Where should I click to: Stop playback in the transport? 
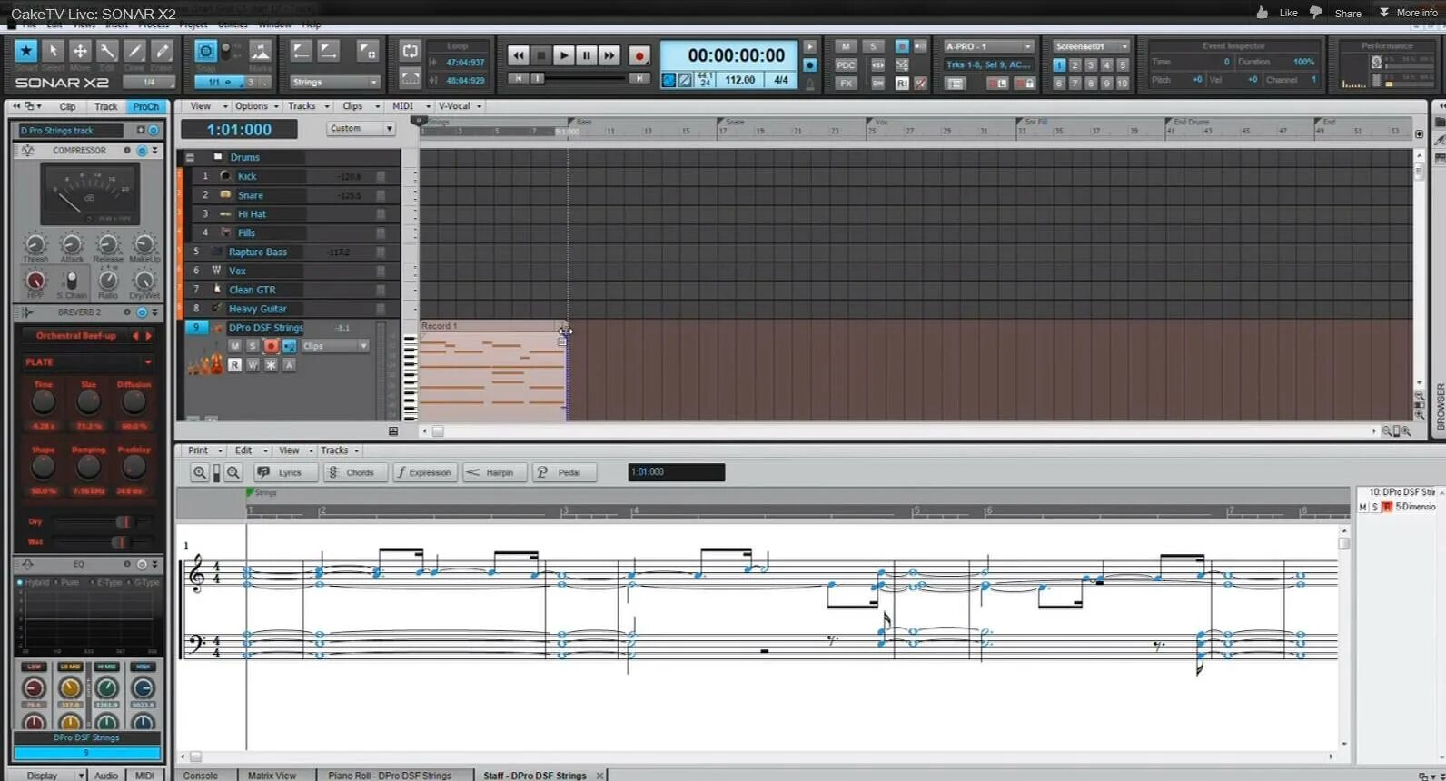pos(541,55)
